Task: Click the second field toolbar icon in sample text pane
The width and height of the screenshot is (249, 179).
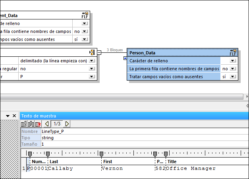Action: point(31,124)
